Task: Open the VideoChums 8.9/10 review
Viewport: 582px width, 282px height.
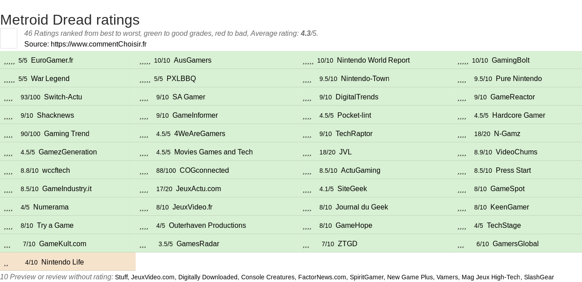Action: coord(516,152)
